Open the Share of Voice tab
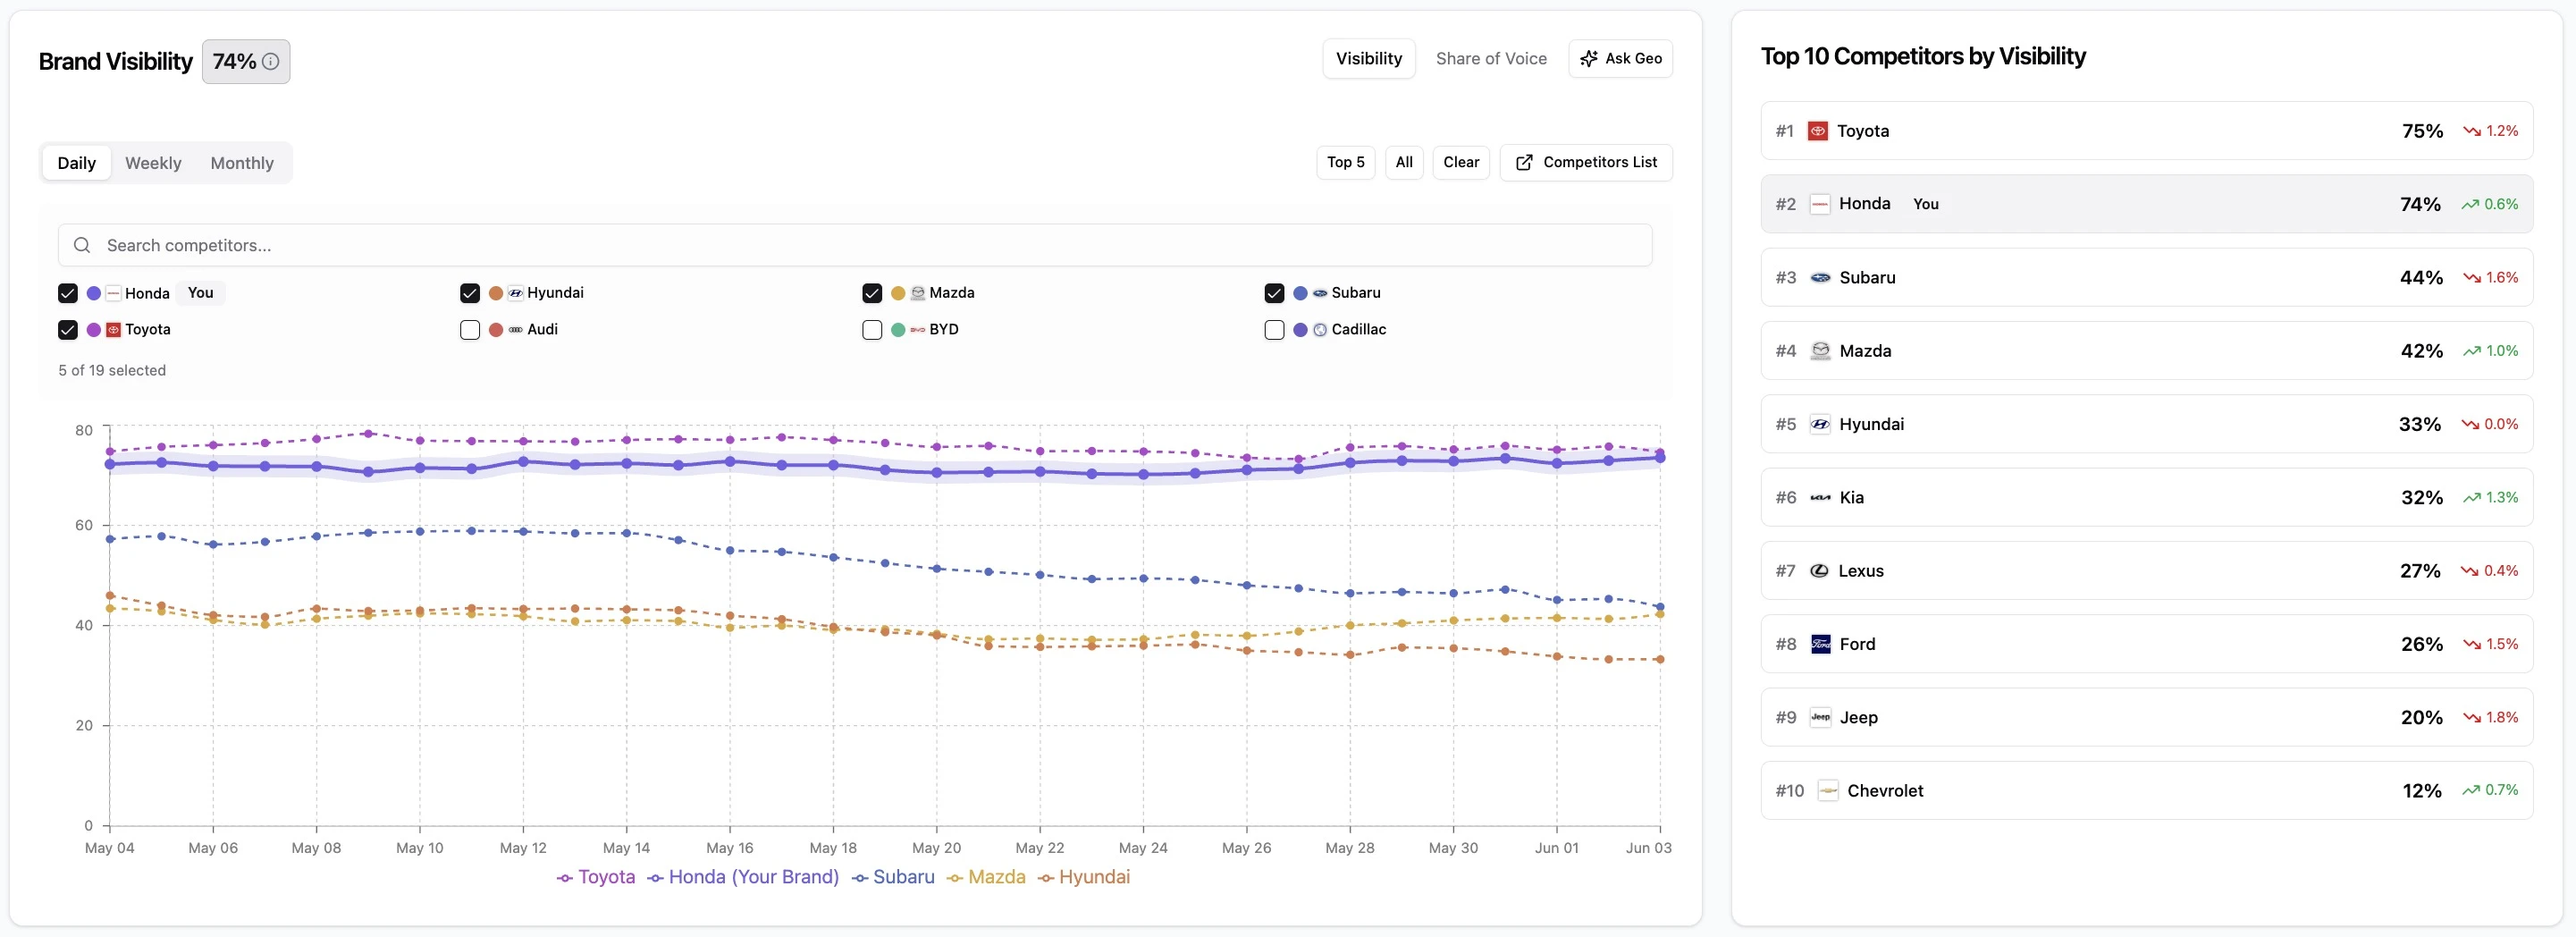The height and width of the screenshot is (937, 2576). click(x=1491, y=59)
